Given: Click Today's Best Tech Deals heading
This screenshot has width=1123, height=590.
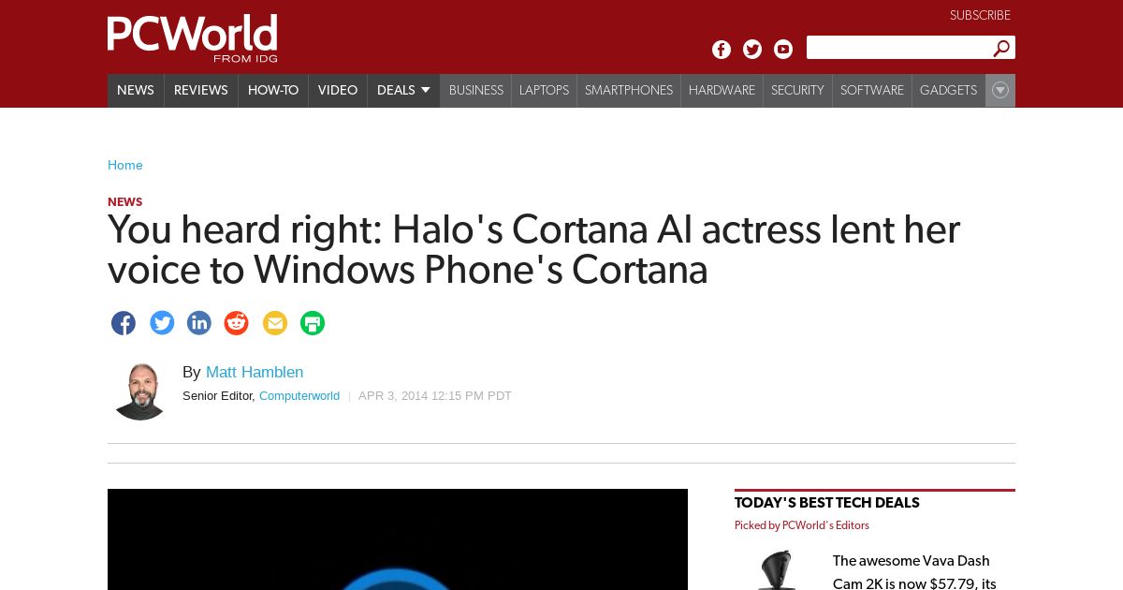Looking at the screenshot, I should tap(827, 503).
